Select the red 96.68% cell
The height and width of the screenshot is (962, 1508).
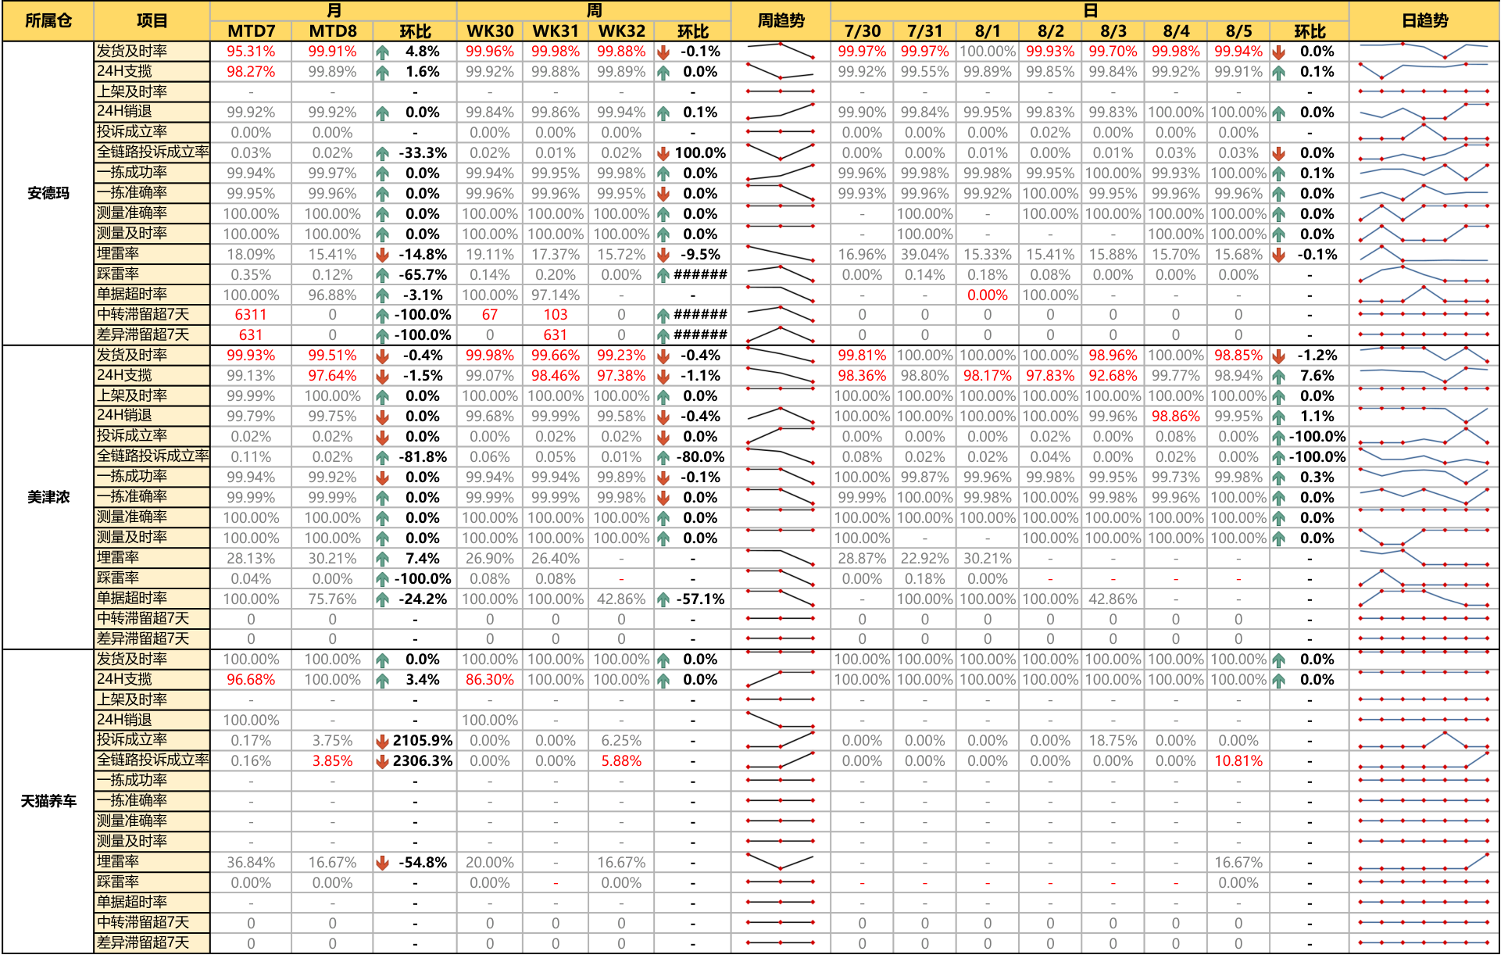(251, 680)
